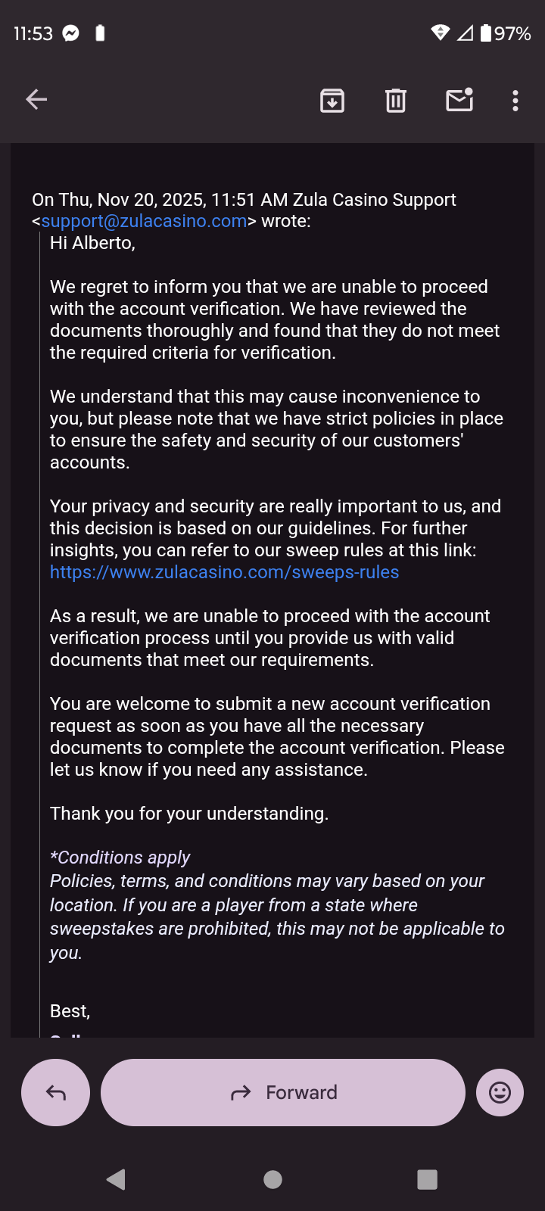545x1211 pixels.
Task: Tap the reply arrow button
Action: pos(55,1092)
